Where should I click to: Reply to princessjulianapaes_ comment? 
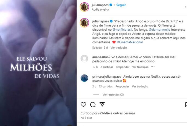(x=122, y=86)
